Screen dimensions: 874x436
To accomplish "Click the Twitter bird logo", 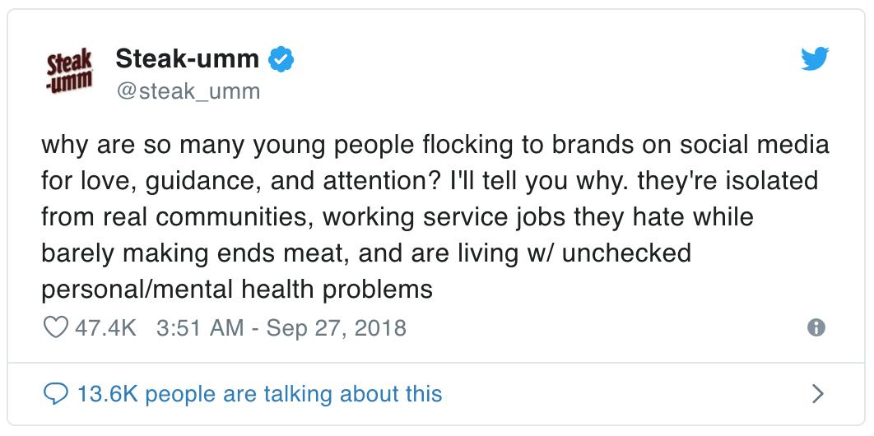I will (815, 58).
